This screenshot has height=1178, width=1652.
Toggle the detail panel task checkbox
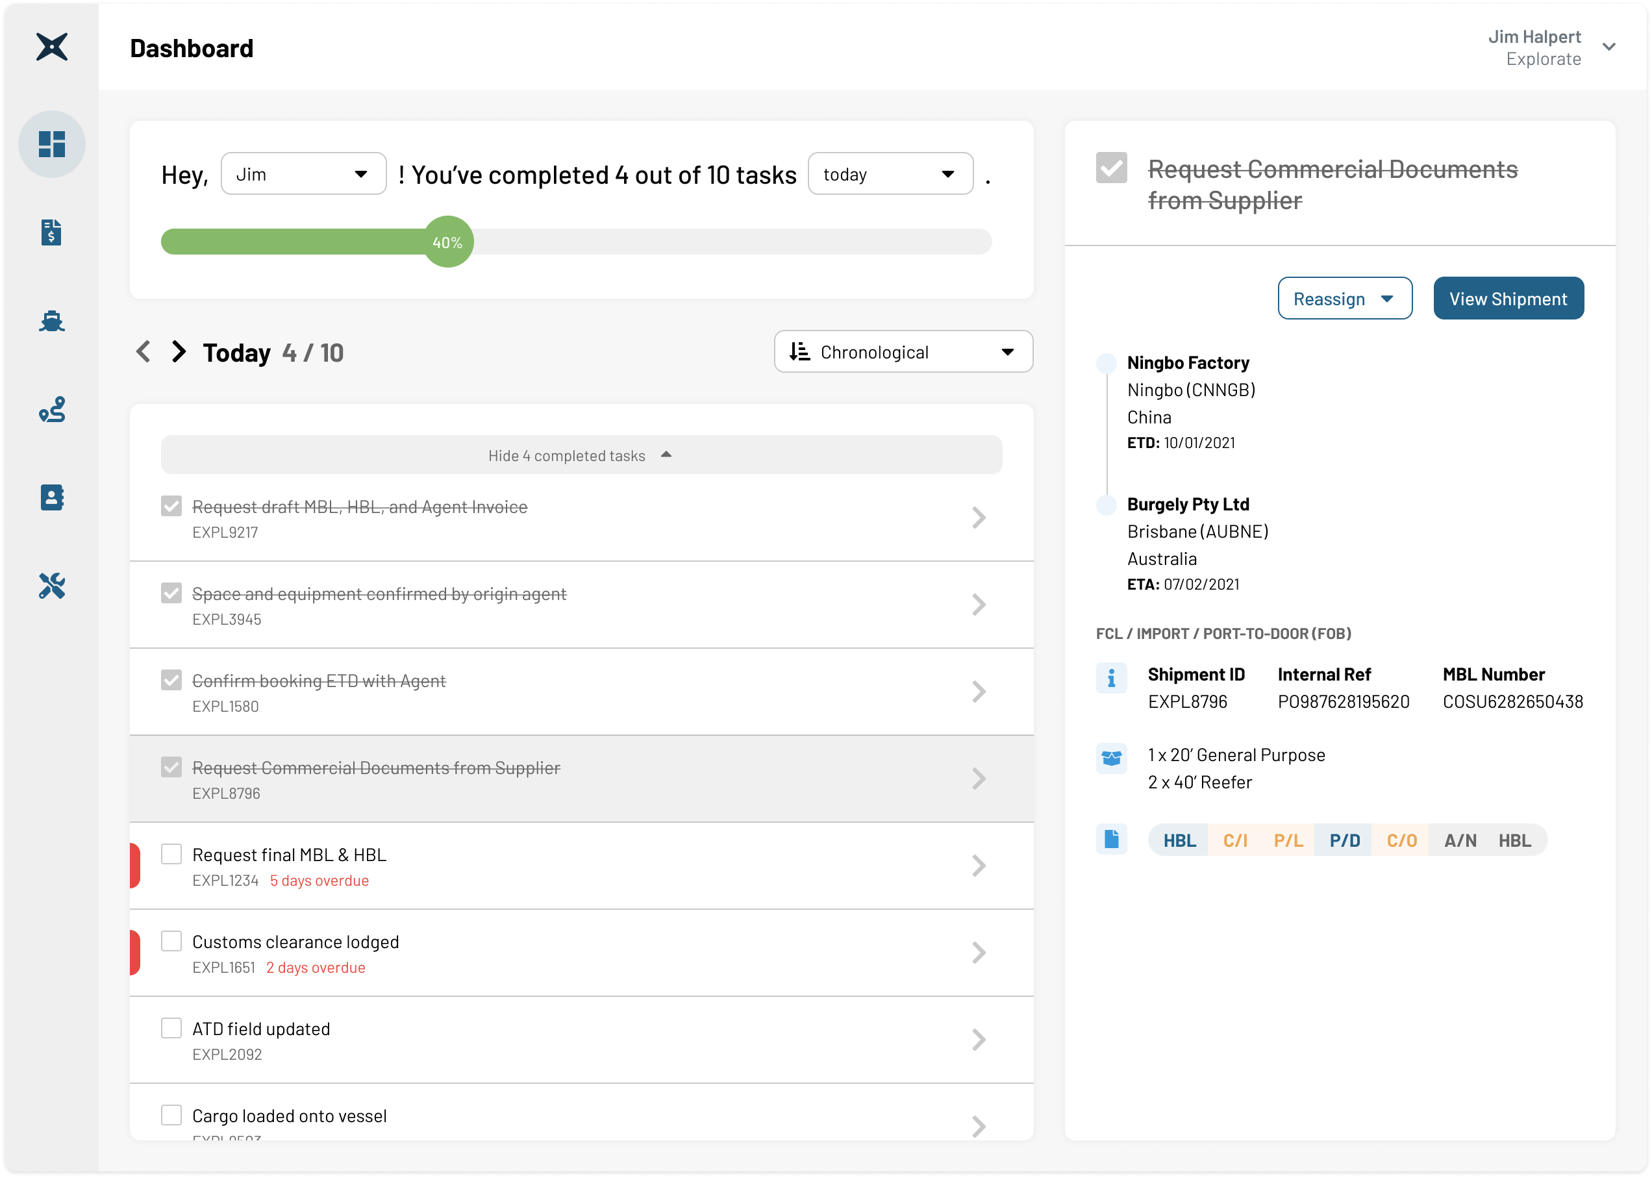click(1111, 168)
